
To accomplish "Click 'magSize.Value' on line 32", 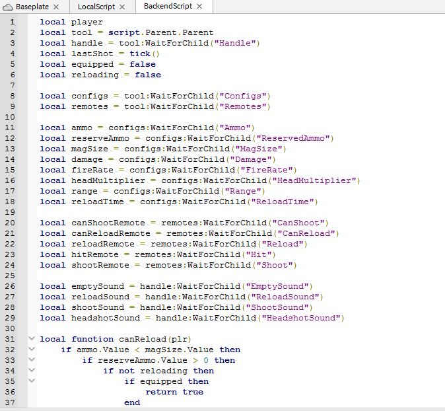I will (179, 350).
